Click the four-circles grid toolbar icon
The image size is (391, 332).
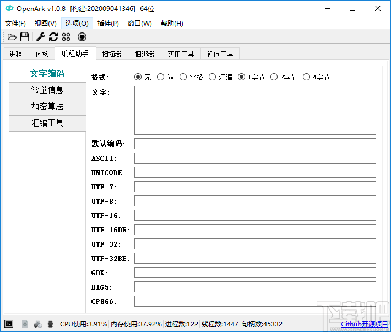66,37
